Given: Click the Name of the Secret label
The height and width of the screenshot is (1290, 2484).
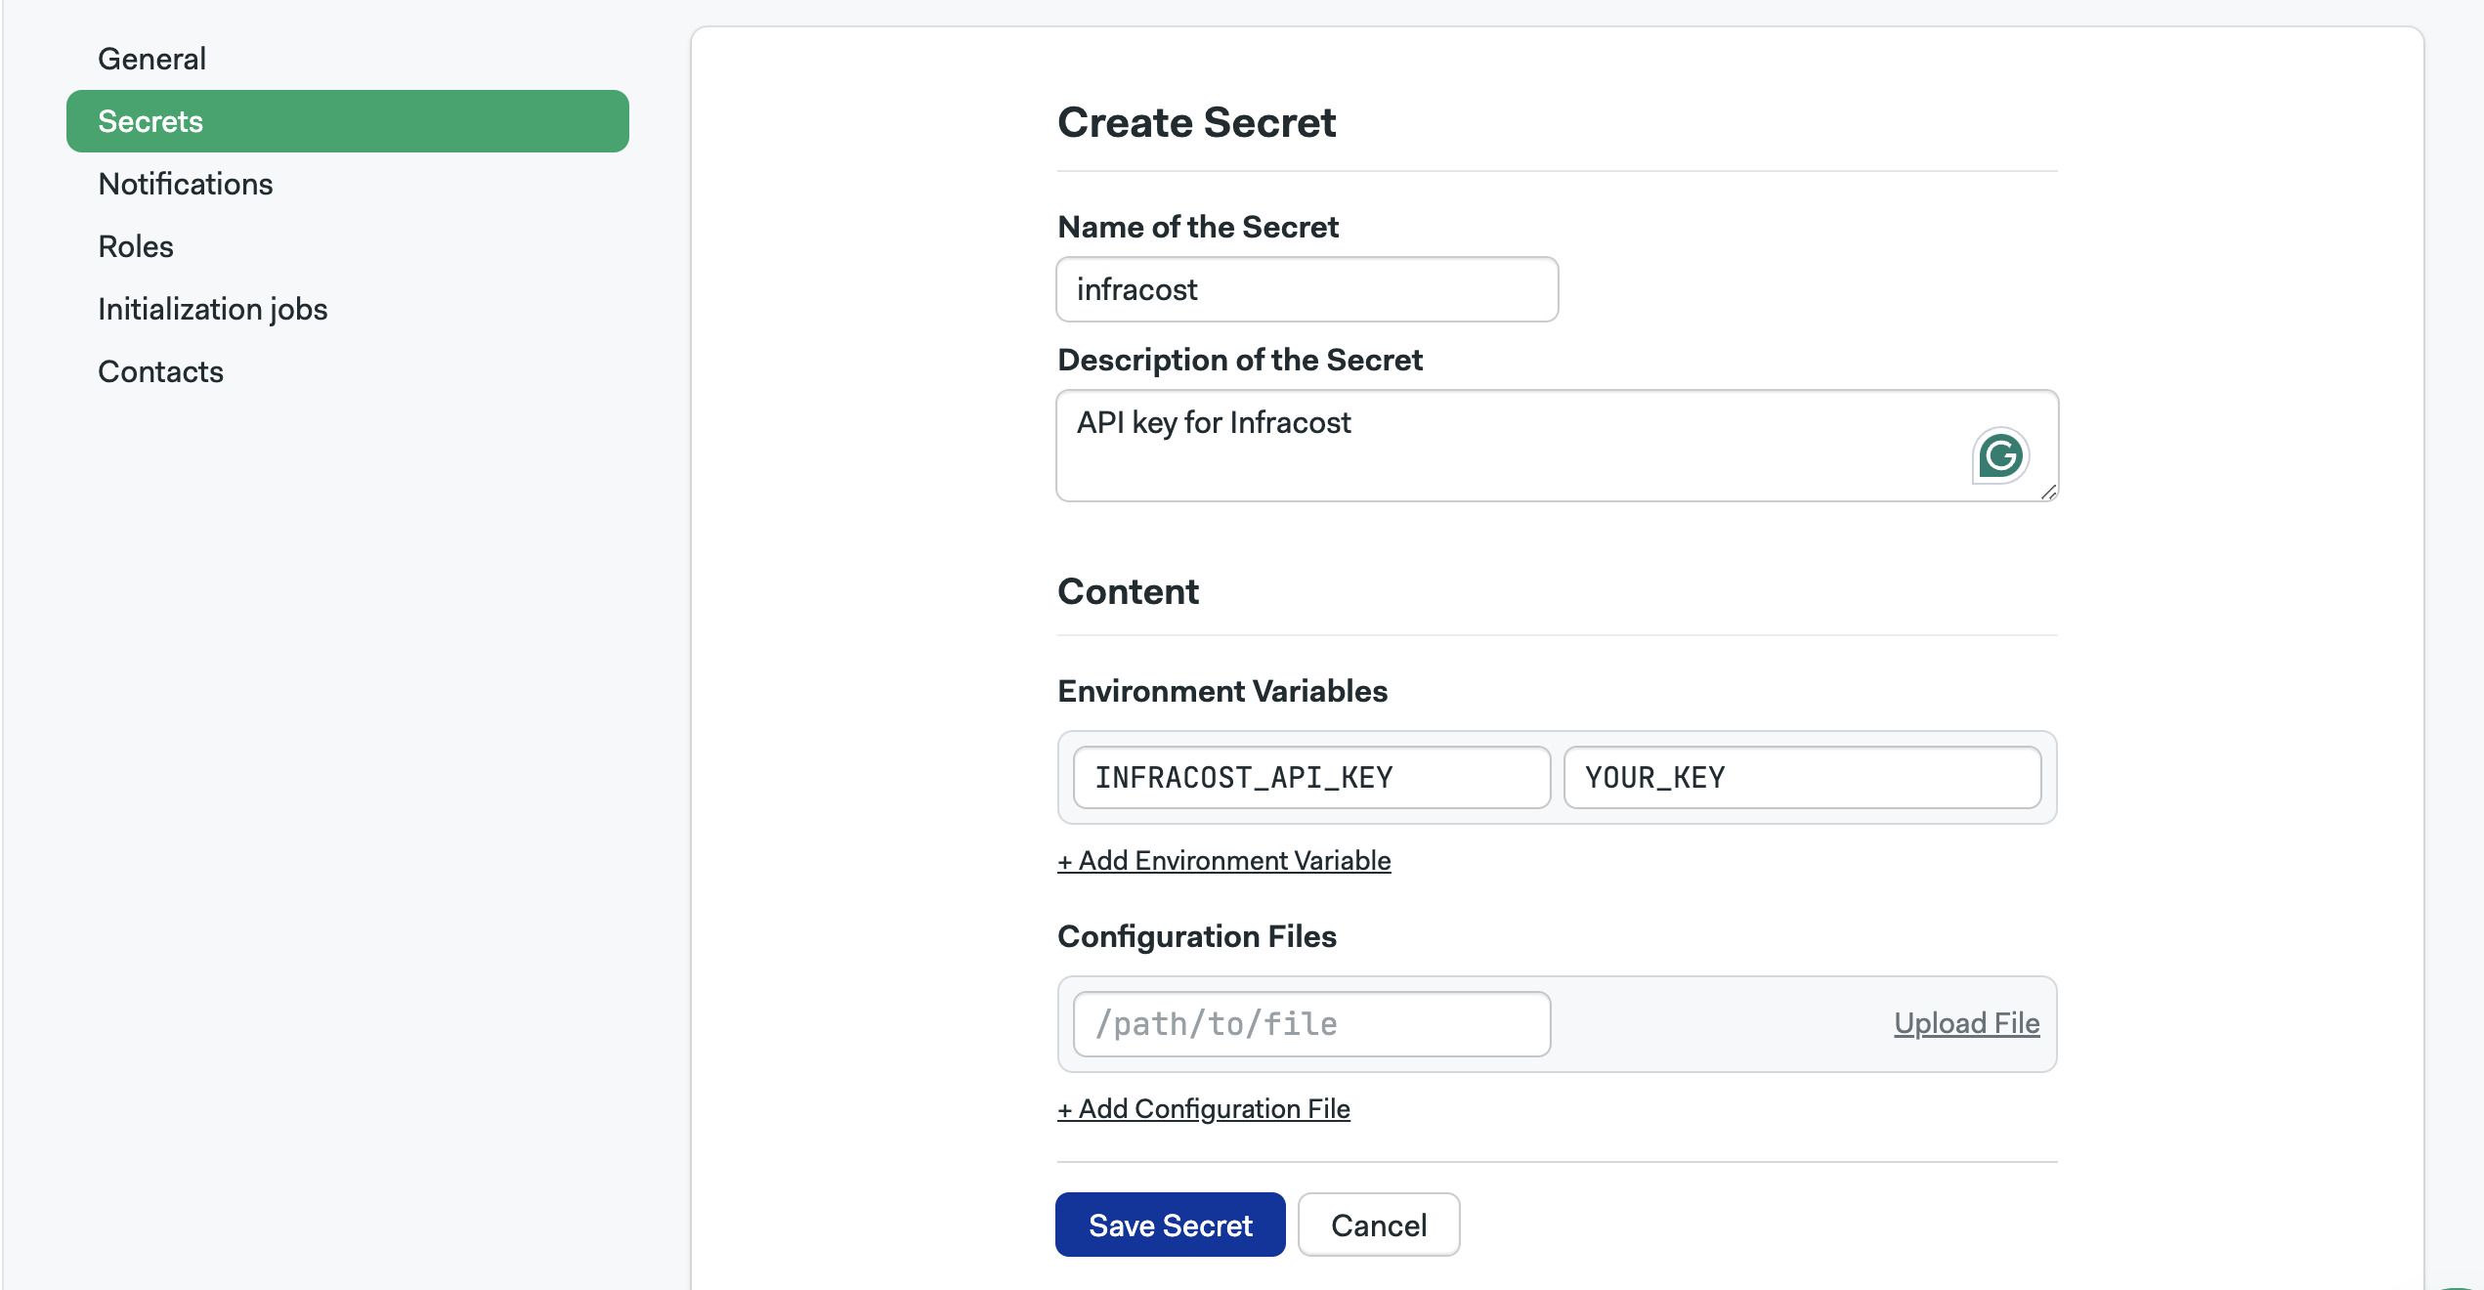Looking at the screenshot, I should (1198, 227).
